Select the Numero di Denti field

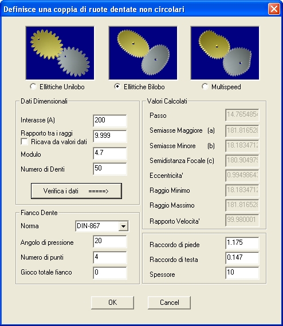110,169
